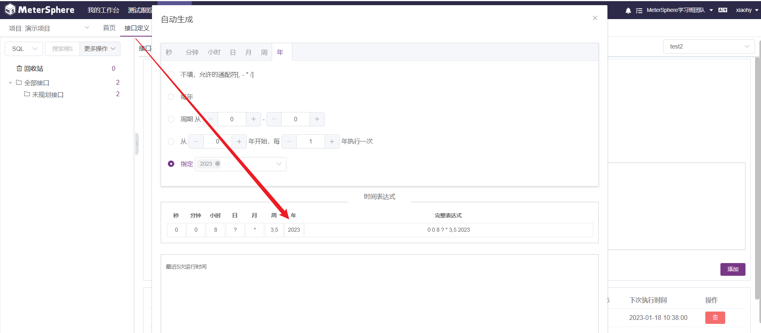This screenshot has width=761, height=333.
Task: Click the 未规划接口 folder icon
Action: [x=27, y=94]
